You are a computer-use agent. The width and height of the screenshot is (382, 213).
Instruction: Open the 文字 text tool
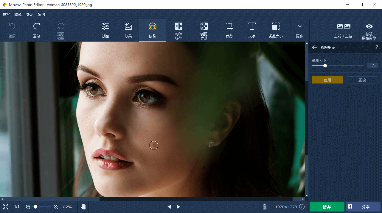tap(252, 30)
